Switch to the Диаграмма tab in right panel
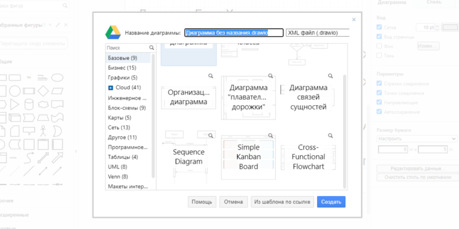The image size is (459, 229). 392,2
